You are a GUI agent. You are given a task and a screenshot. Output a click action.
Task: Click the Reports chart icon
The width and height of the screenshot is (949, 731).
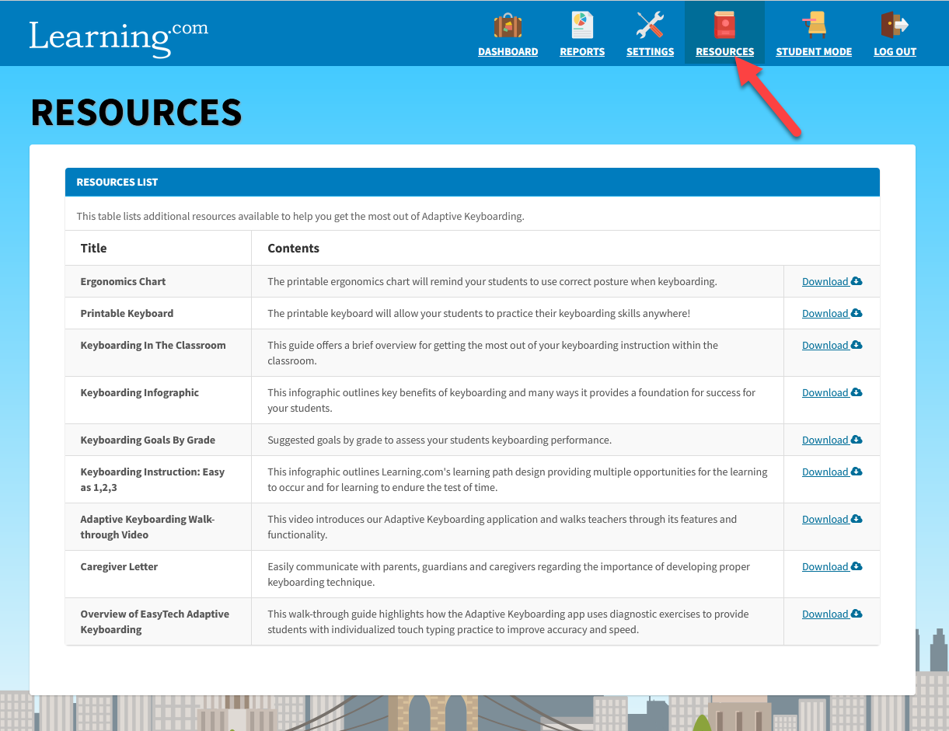pyautogui.click(x=582, y=24)
